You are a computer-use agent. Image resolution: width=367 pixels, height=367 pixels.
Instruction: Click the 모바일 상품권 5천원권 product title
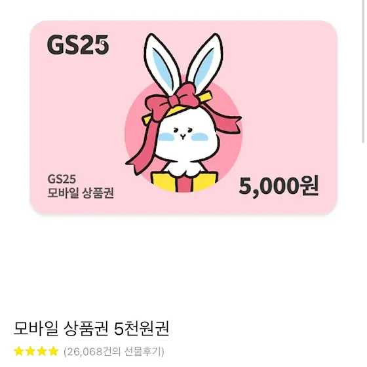point(91,328)
